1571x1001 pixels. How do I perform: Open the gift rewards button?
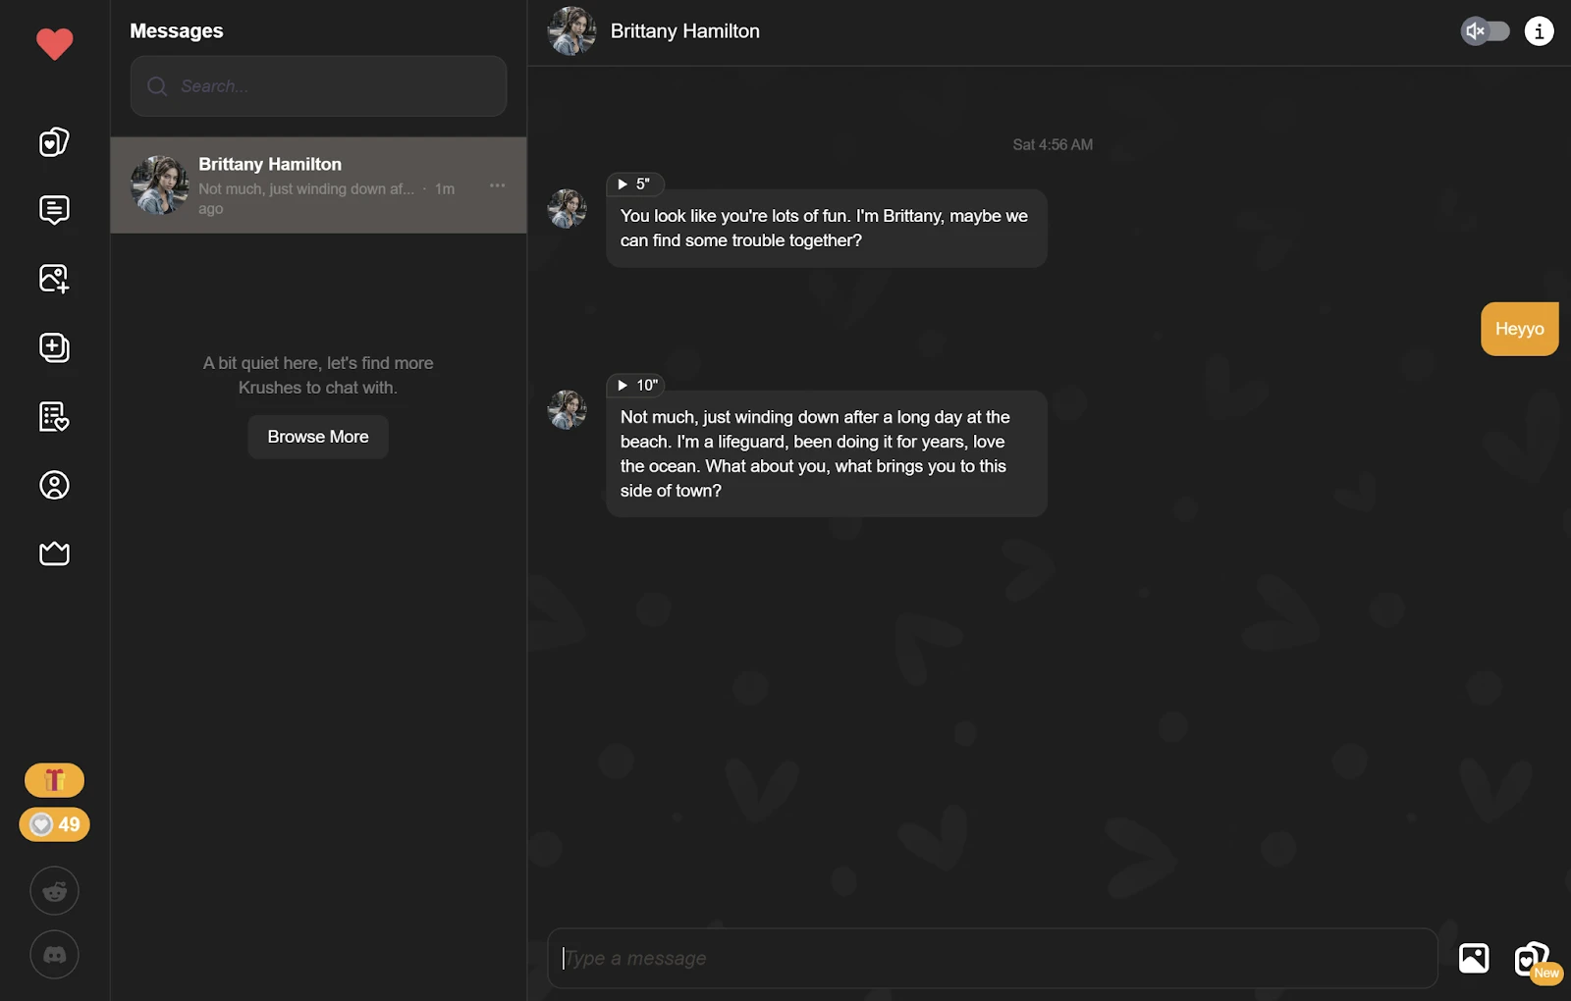pos(54,780)
